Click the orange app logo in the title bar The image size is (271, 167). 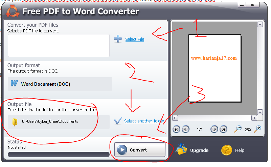pyautogui.click(x=13, y=11)
